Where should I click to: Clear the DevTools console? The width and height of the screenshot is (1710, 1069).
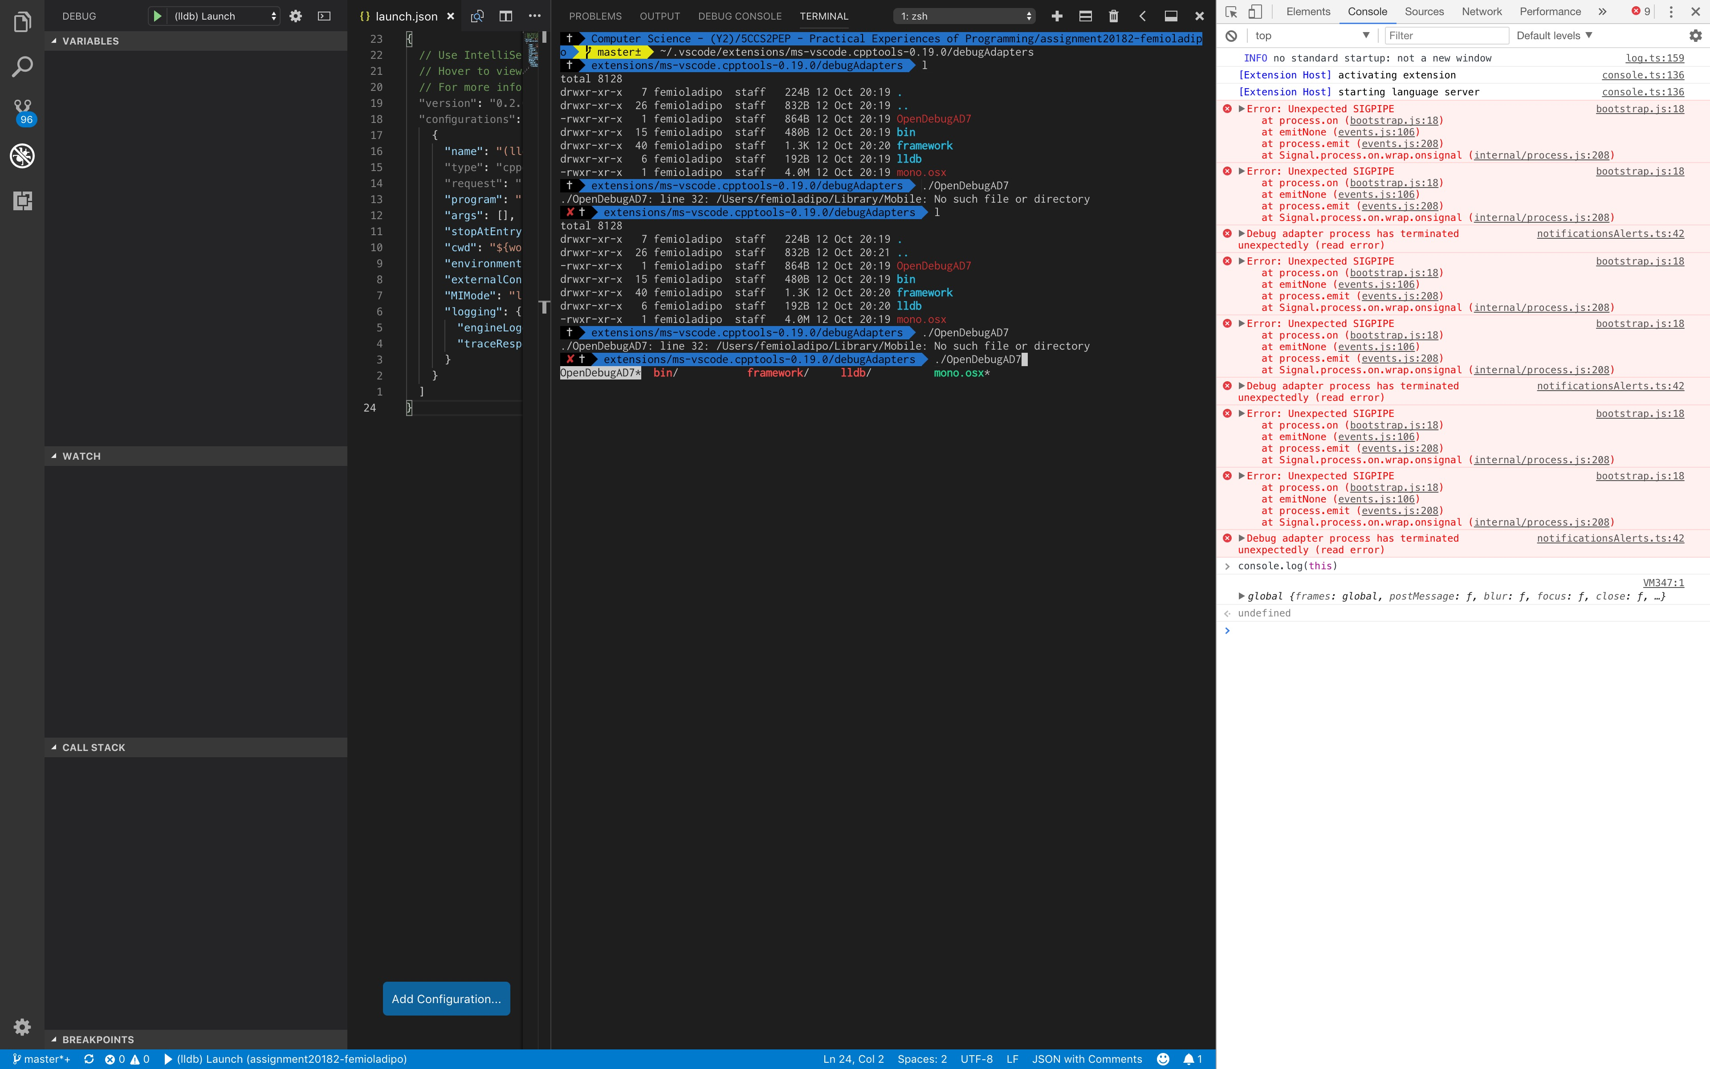pos(1232,35)
